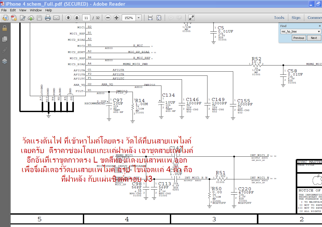The image size is (322, 227).
Task: Open the View menu
Action: point(23,10)
